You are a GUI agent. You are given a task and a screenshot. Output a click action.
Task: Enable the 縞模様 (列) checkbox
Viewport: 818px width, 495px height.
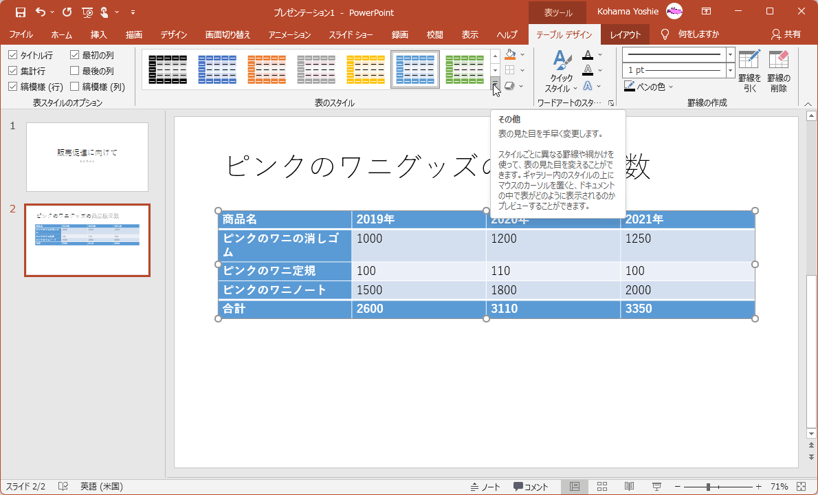(75, 87)
